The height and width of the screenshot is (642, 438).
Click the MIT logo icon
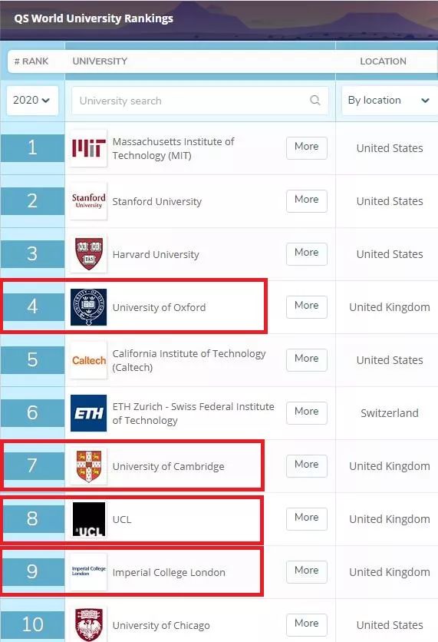(89, 147)
